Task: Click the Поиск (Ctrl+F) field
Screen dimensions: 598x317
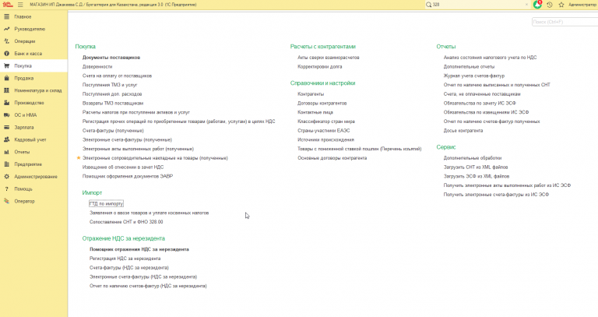Action: (565, 22)
